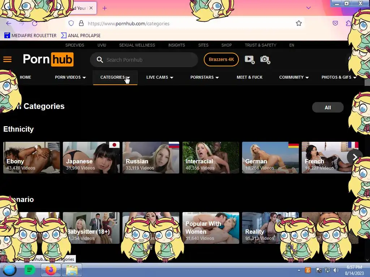Image resolution: width=370 pixels, height=277 pixels.
Task: Click the network tray icon
Action: (x=327, y=270)
